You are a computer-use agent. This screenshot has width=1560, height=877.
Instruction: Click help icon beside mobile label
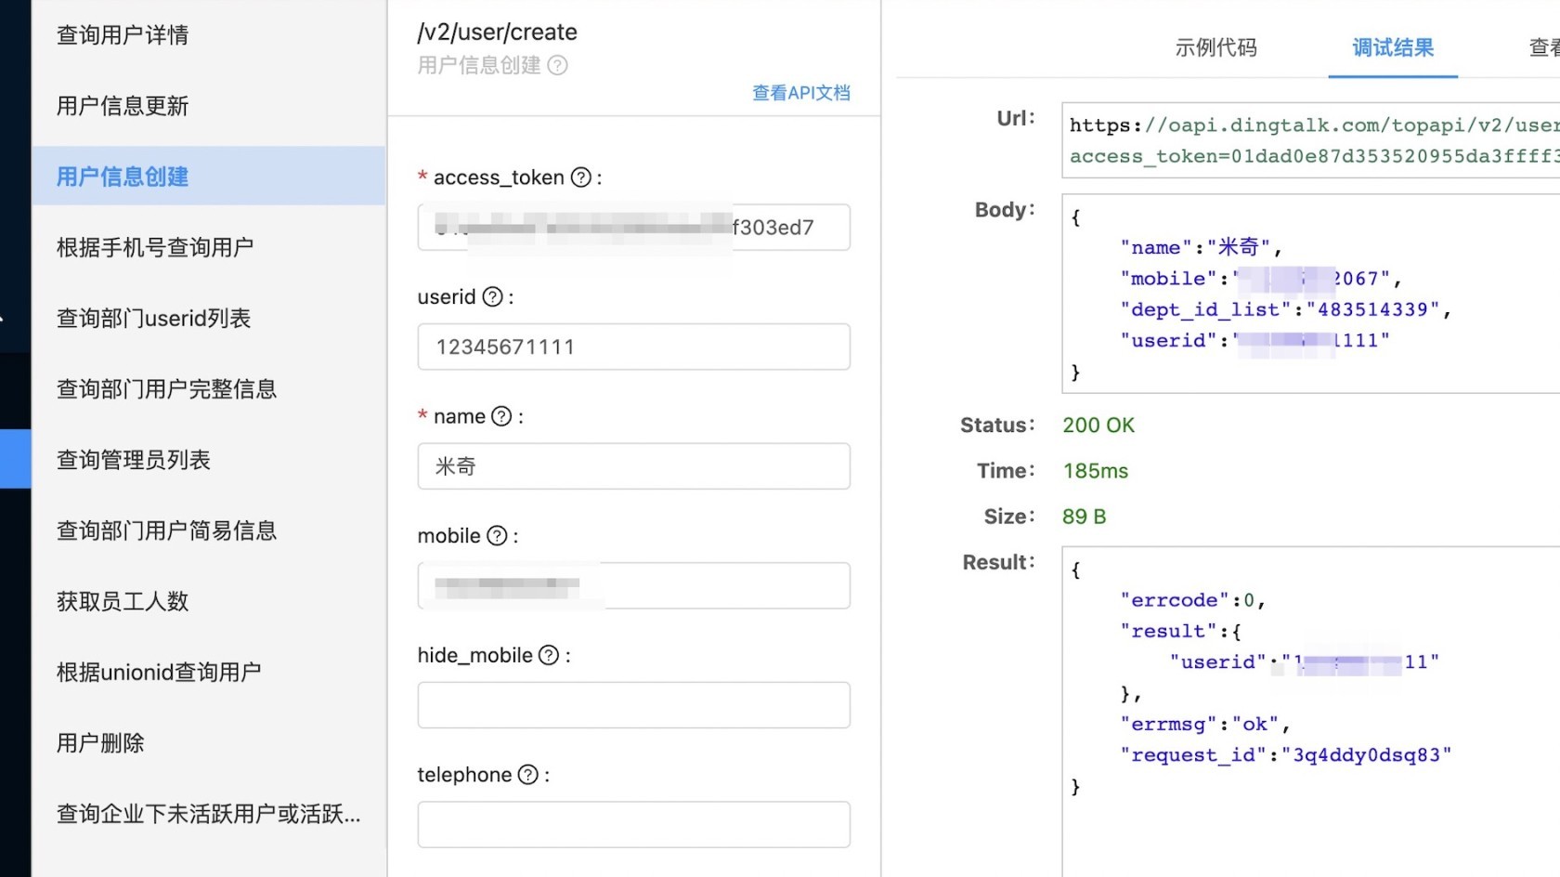pyautogui.click(x=497, y=536)
